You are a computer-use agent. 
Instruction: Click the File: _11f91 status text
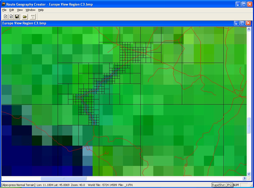pyautogui.click(x=125, y=185)
